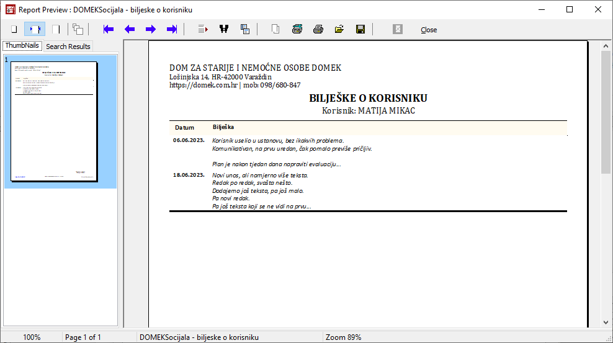The width and height of the screenshot is (613, 343).
Task: Search text with binoculars icon
Action: tap(224, 29)
